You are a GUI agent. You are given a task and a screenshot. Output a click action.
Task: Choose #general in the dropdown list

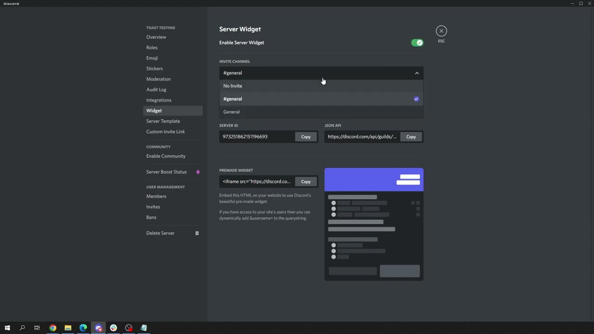click(x=321, y=99)
